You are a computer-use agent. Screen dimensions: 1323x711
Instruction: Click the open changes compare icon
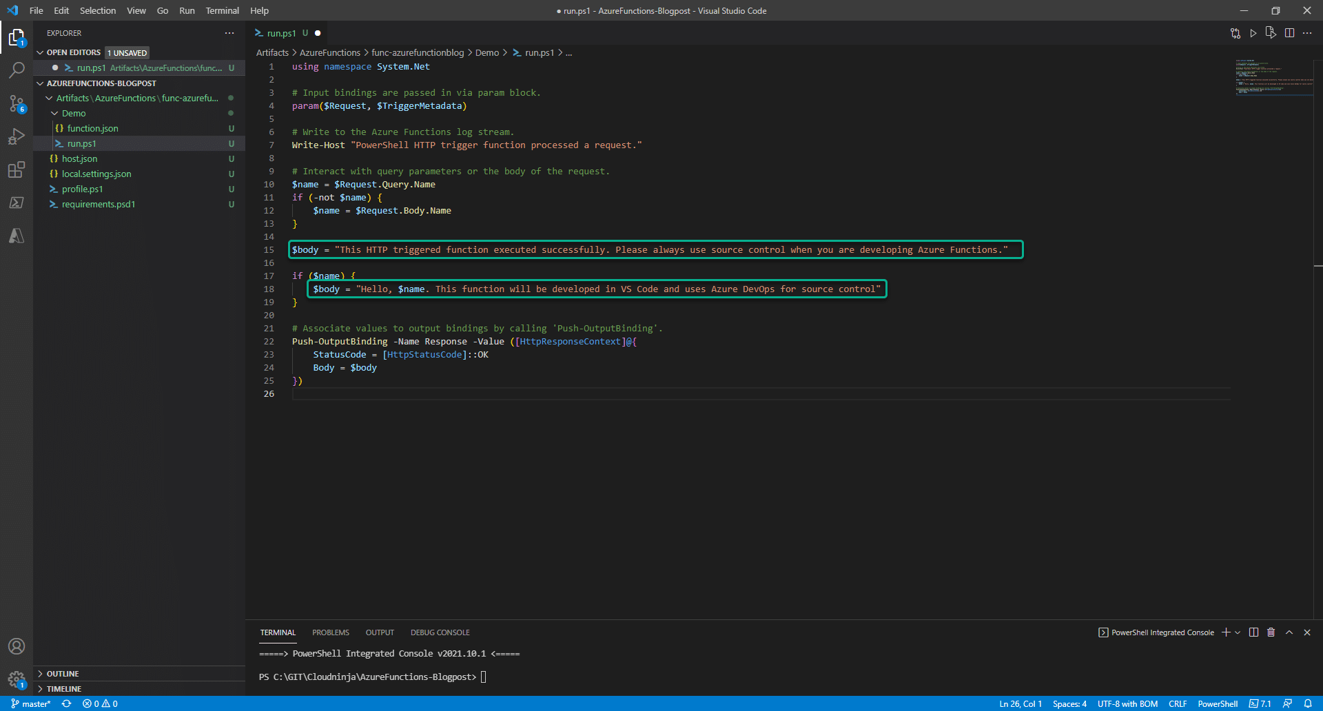pos(1235,33)
